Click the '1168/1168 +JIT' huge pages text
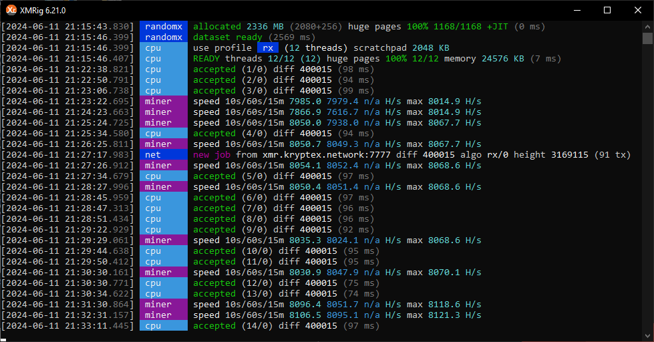Image resolution: width=654 pixels, height=342 pixels. [471, 27]
